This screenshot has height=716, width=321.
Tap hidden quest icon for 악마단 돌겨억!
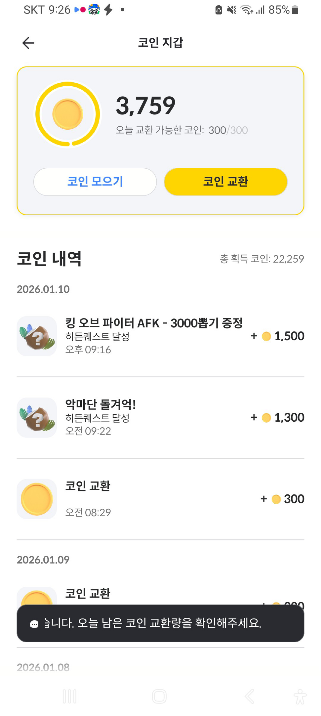tap(37, 417)
